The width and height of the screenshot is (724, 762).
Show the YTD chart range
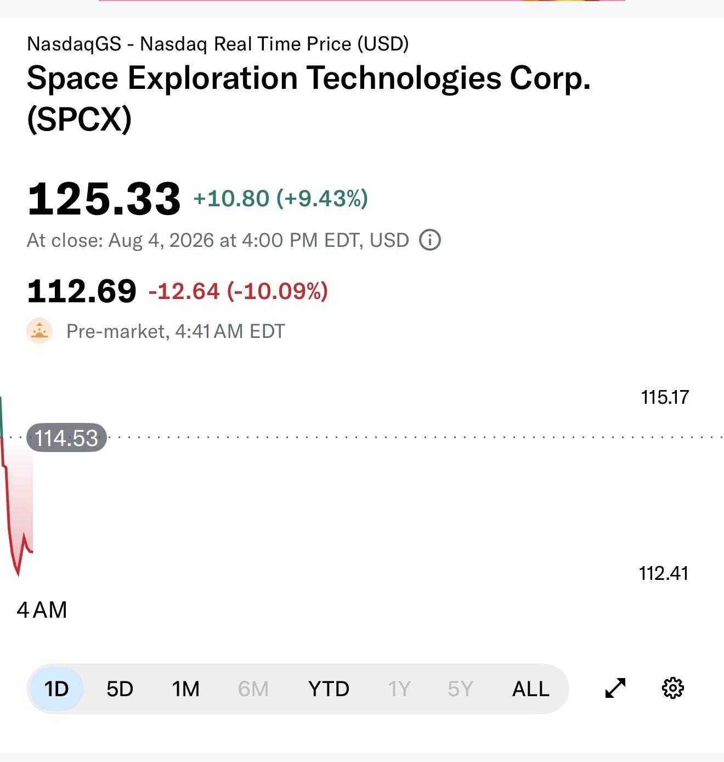pyautogui.click(x=329, y=688)
